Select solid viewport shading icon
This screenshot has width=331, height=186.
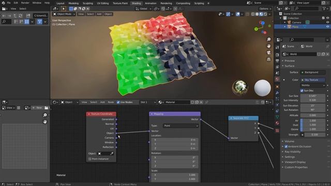[257, 14]
